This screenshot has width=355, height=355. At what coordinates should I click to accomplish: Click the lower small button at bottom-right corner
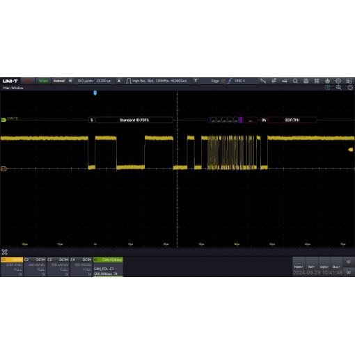[x=349, y=272]
